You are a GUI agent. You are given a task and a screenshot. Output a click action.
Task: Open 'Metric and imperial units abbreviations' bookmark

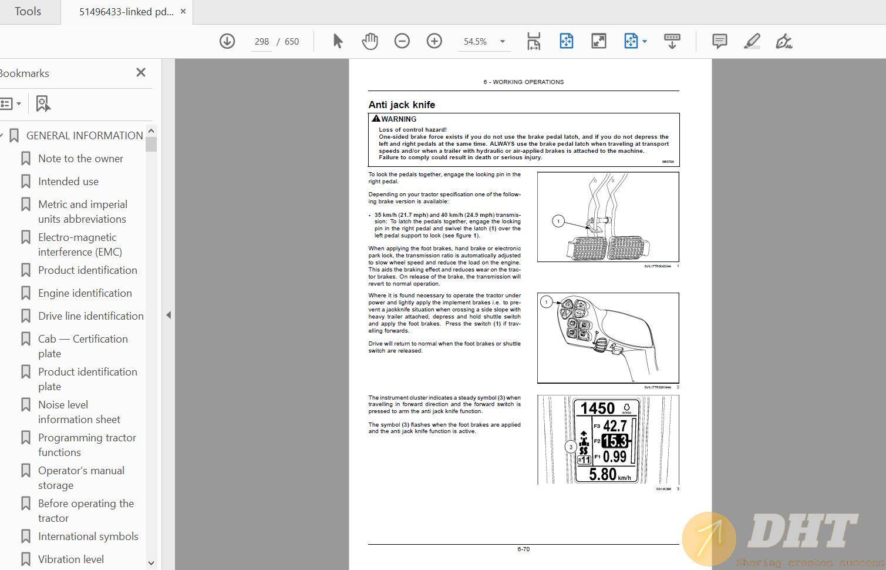(82, 212)
